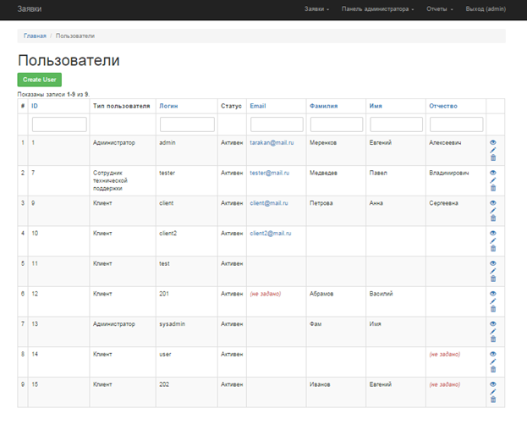Expand the Заявки dropdown in navbar

[316, 8]
